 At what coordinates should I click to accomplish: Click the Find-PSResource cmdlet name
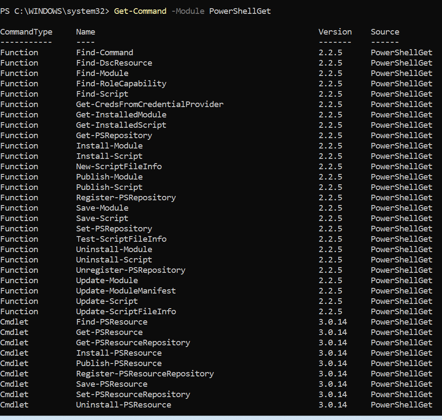(x=111, y=322)
